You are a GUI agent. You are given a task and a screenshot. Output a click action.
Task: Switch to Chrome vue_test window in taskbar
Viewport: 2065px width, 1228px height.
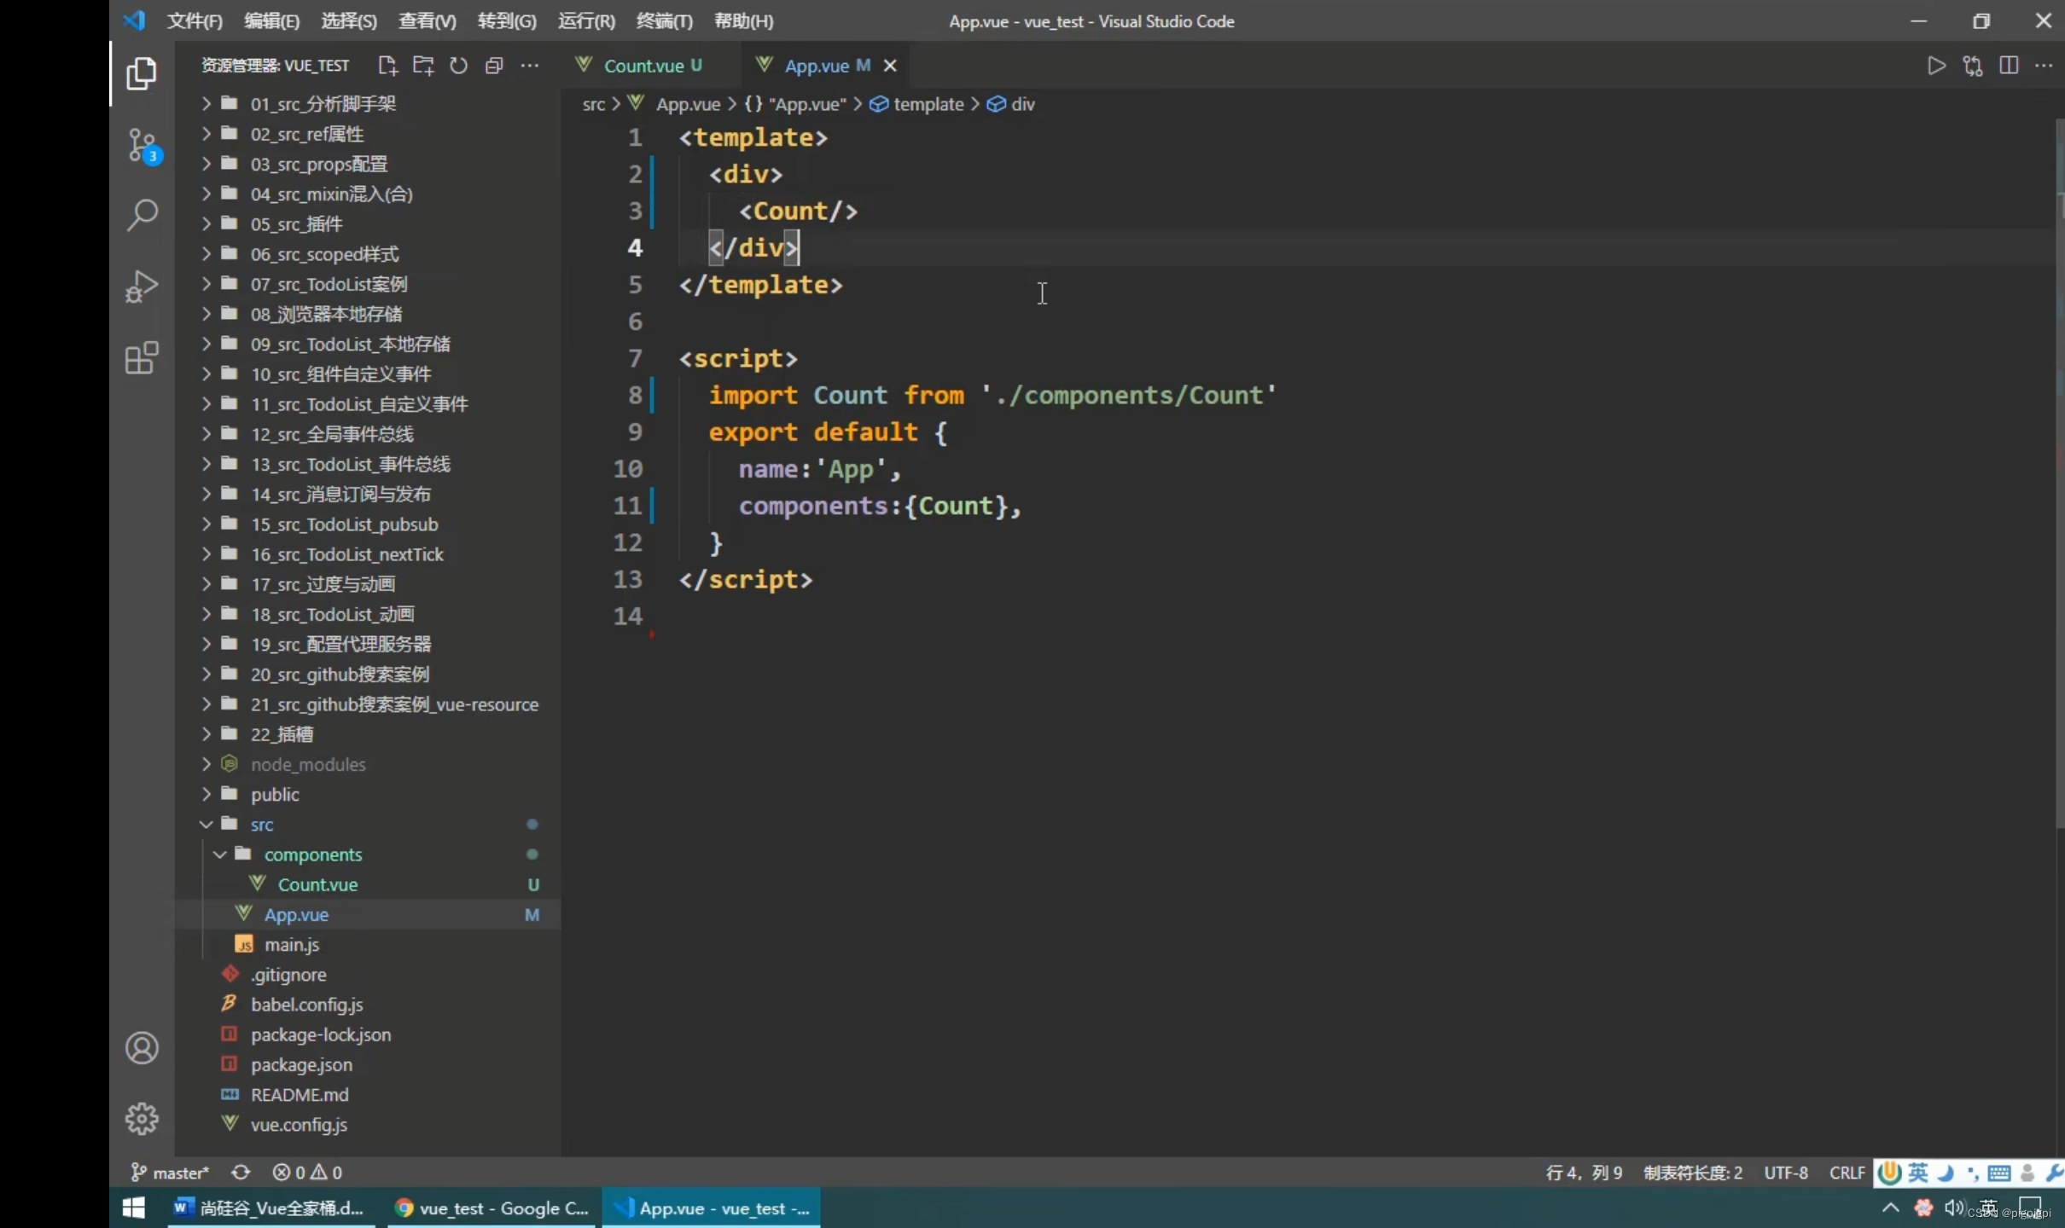click(x=492, y=1208)
